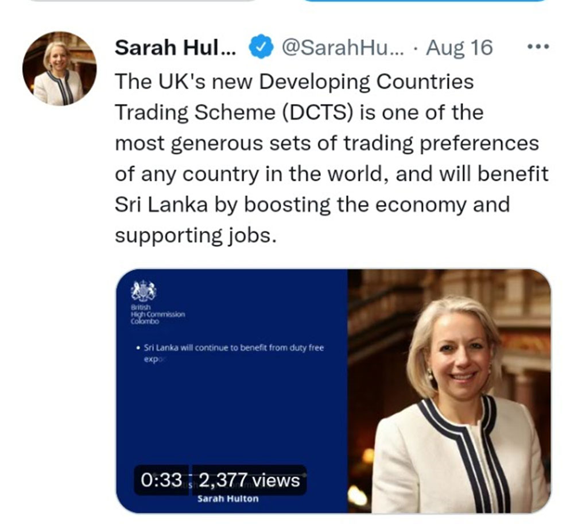Click the "Sri Lanka will continue to benefit" bullet

(230, 348)
